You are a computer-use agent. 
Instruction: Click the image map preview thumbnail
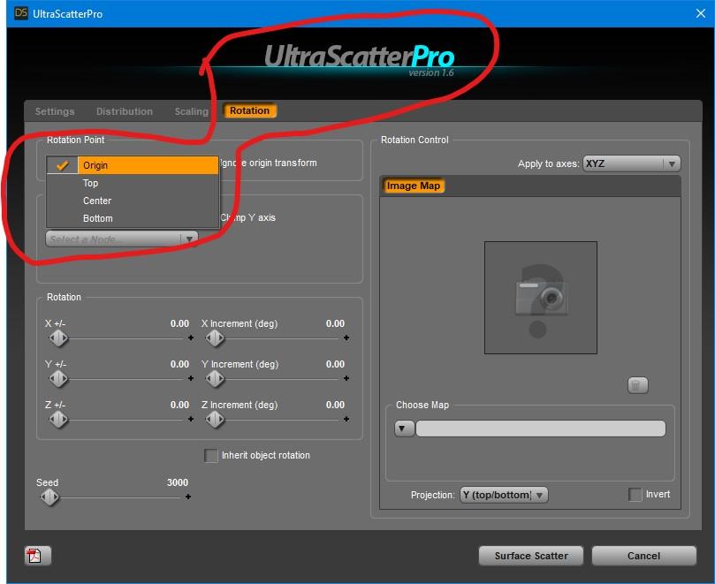click(540, 298)
